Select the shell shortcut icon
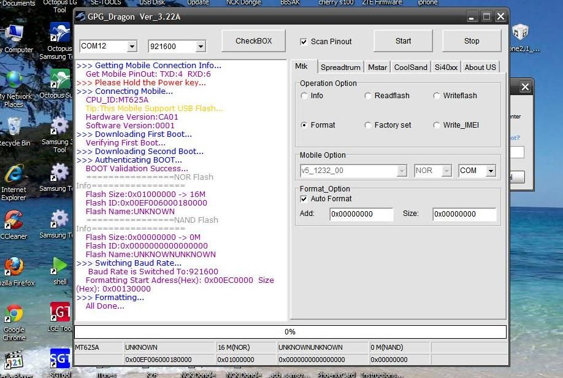563x378 pixels. 59,266
